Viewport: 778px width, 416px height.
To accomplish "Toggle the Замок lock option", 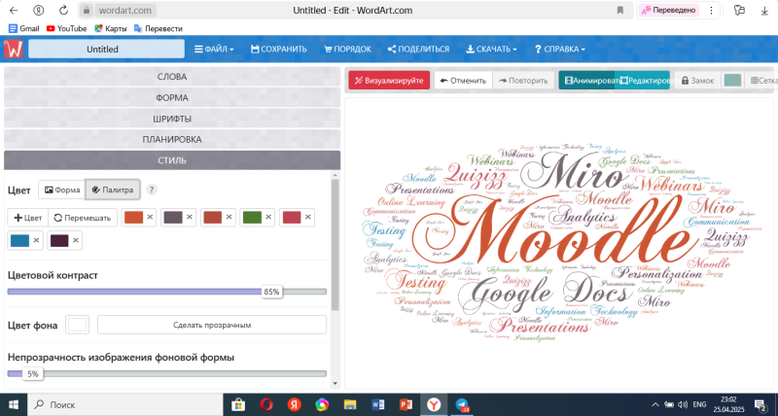I will coord(696,81).
